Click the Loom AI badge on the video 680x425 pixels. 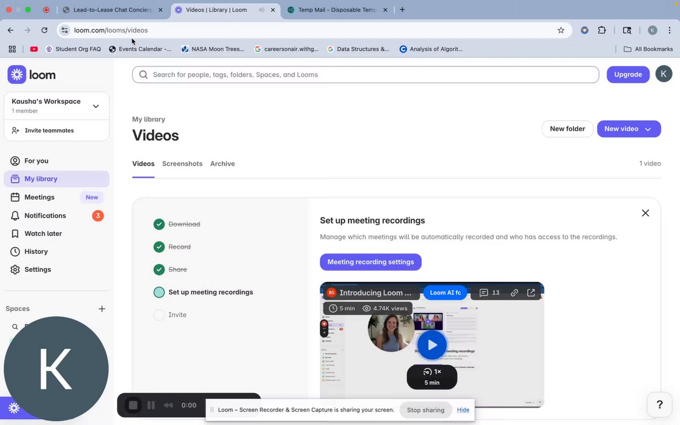[x=445, y=293]
